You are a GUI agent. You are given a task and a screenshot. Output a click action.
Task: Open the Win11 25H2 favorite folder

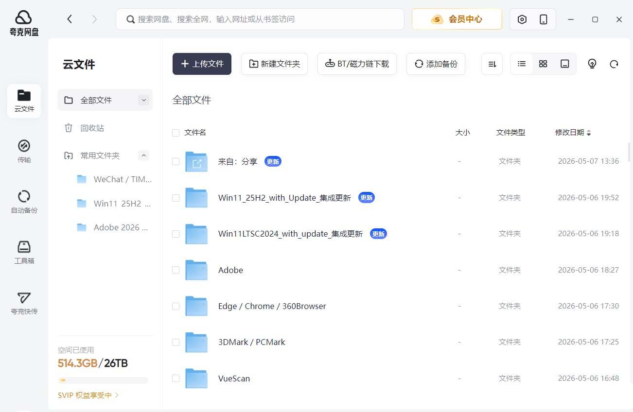point(114,204)
